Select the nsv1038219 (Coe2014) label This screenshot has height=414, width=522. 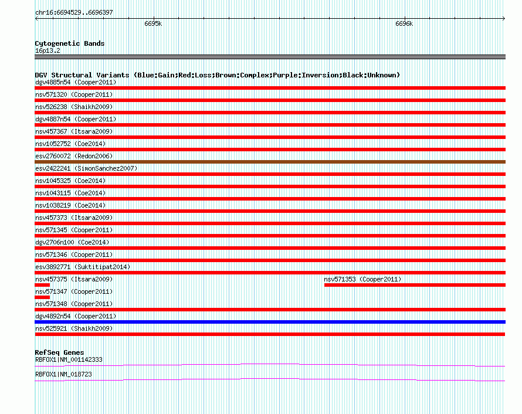point(70,205)
